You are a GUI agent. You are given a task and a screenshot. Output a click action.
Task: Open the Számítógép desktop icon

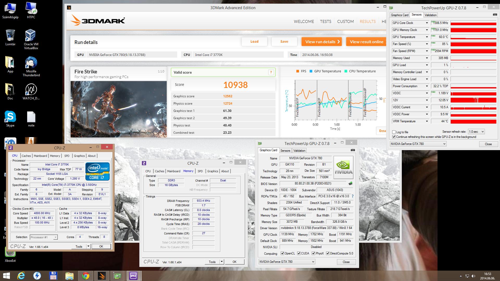pos(10,10)
